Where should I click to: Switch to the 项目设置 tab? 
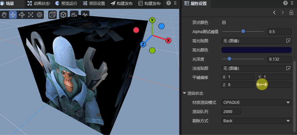click(x=94, y=3)
